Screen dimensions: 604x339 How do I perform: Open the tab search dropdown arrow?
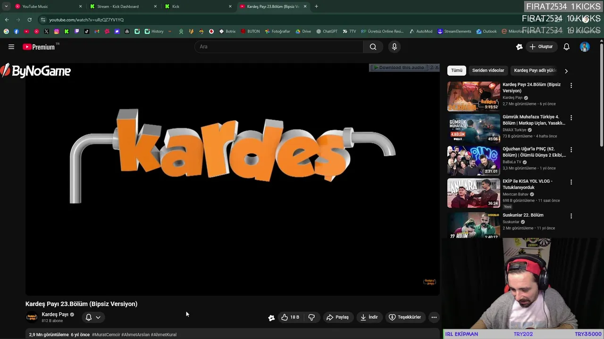[x=6, y=7]
